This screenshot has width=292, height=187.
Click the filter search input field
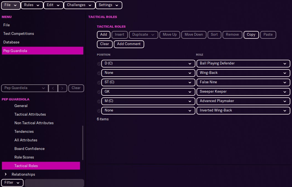point(54,183)
